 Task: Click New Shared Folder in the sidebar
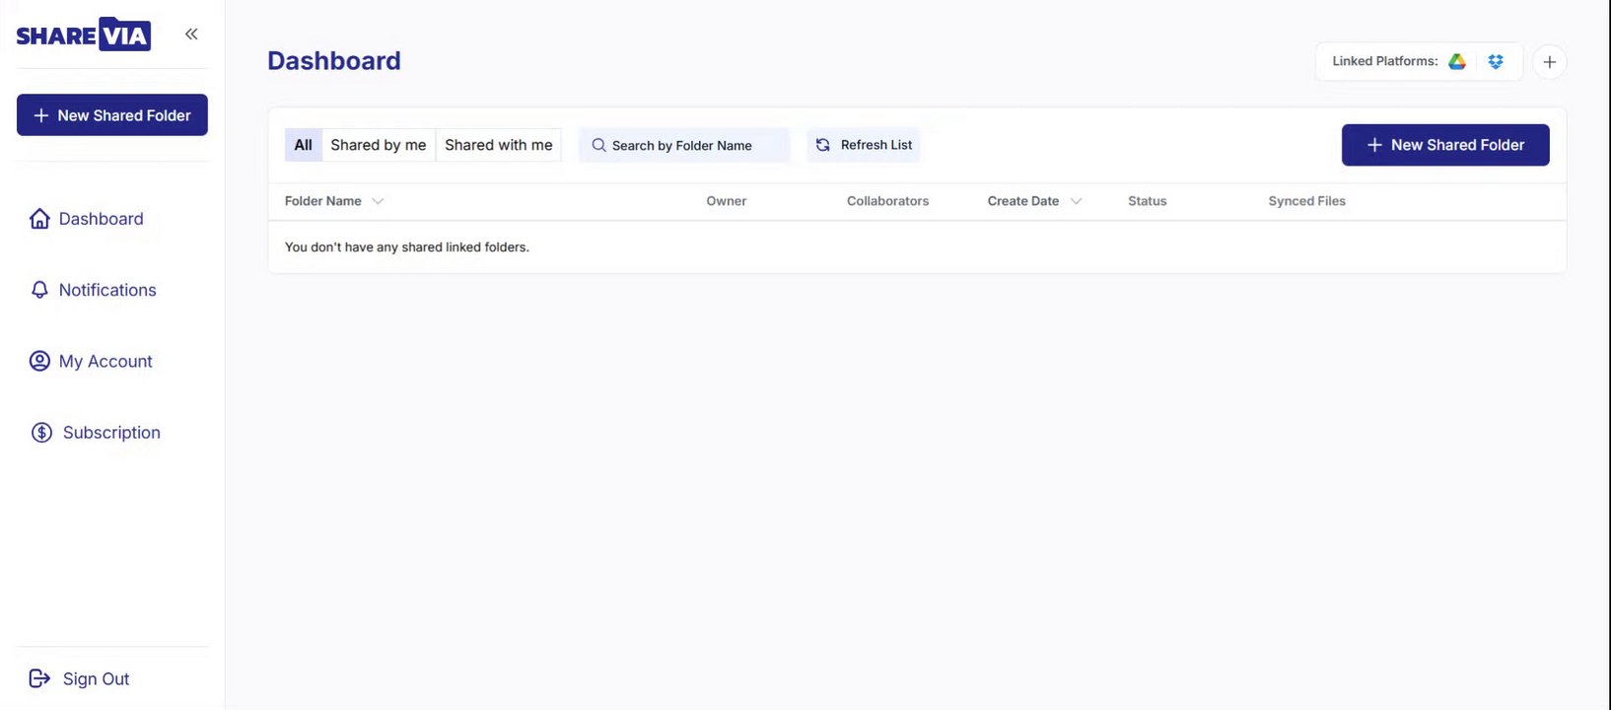point(112,115)
